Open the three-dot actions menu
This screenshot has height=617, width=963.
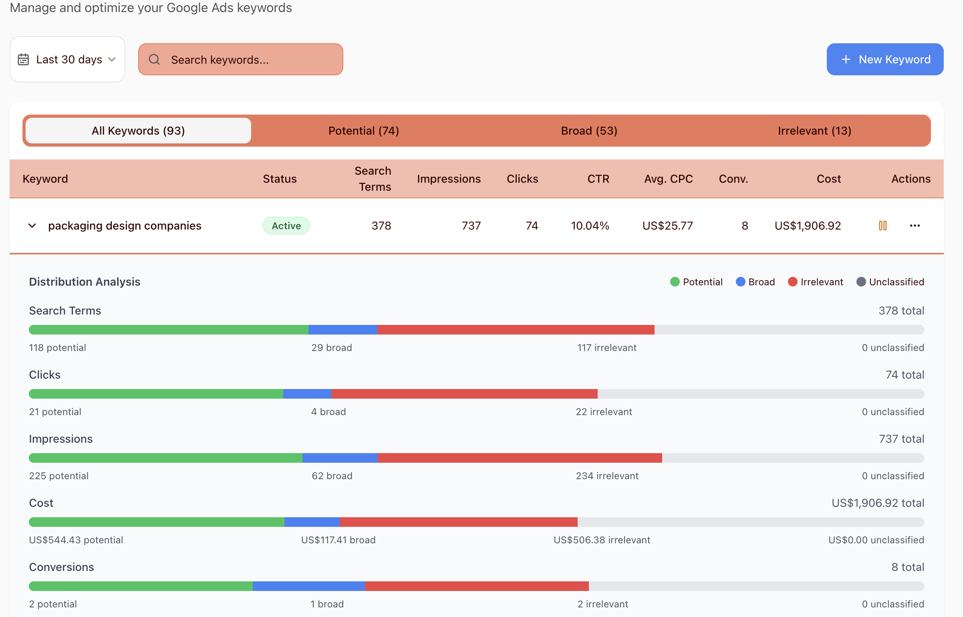tap(915, 226)
